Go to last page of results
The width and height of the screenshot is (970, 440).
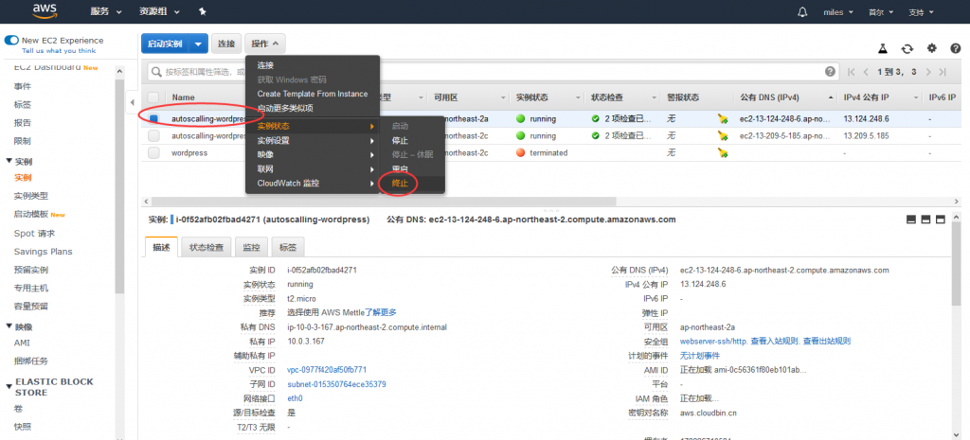[x=943, y=72]
